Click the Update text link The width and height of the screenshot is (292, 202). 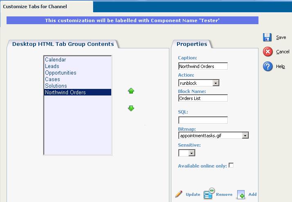pos(193,194)
